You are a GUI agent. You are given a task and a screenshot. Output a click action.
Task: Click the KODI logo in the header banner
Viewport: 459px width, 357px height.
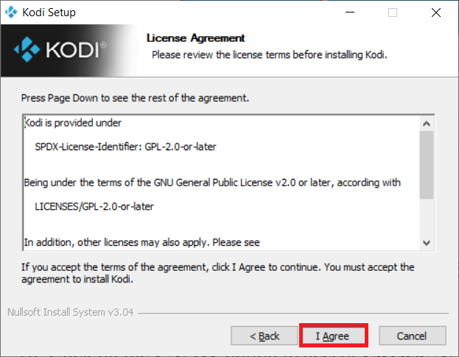click(x=60, y=49)
